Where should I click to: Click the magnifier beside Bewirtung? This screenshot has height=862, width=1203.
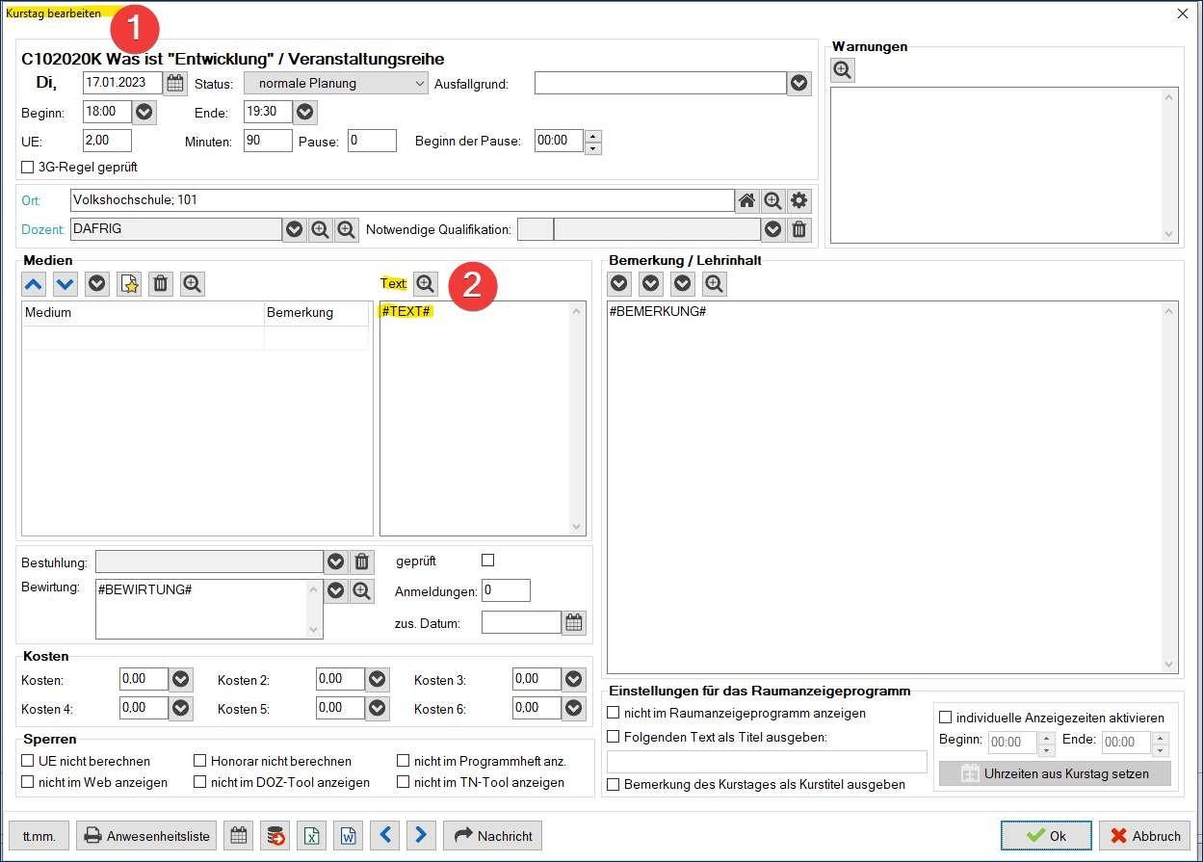[361, 591]
